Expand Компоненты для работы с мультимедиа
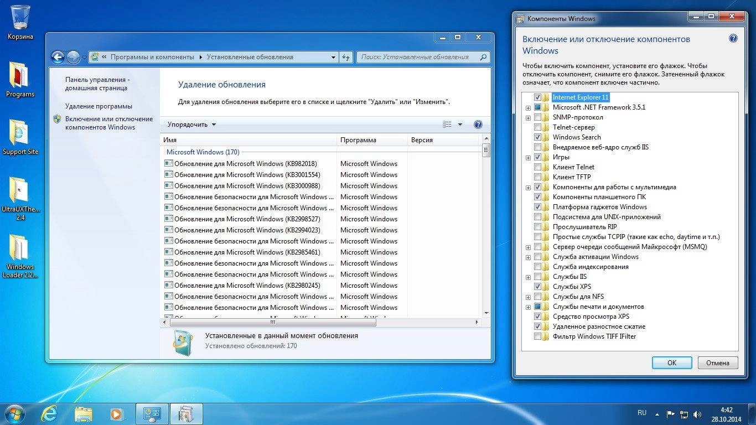This screenshot has width=756, height=425. (x=529, y=188)
